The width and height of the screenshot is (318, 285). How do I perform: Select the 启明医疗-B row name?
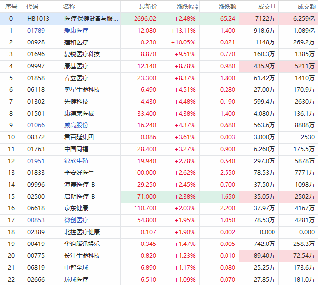[x=80, y=197]
